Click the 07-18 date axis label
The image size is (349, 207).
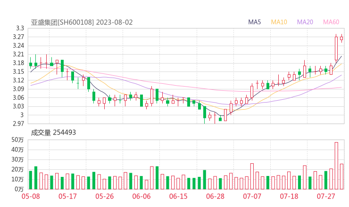click(x=289, y=196)
